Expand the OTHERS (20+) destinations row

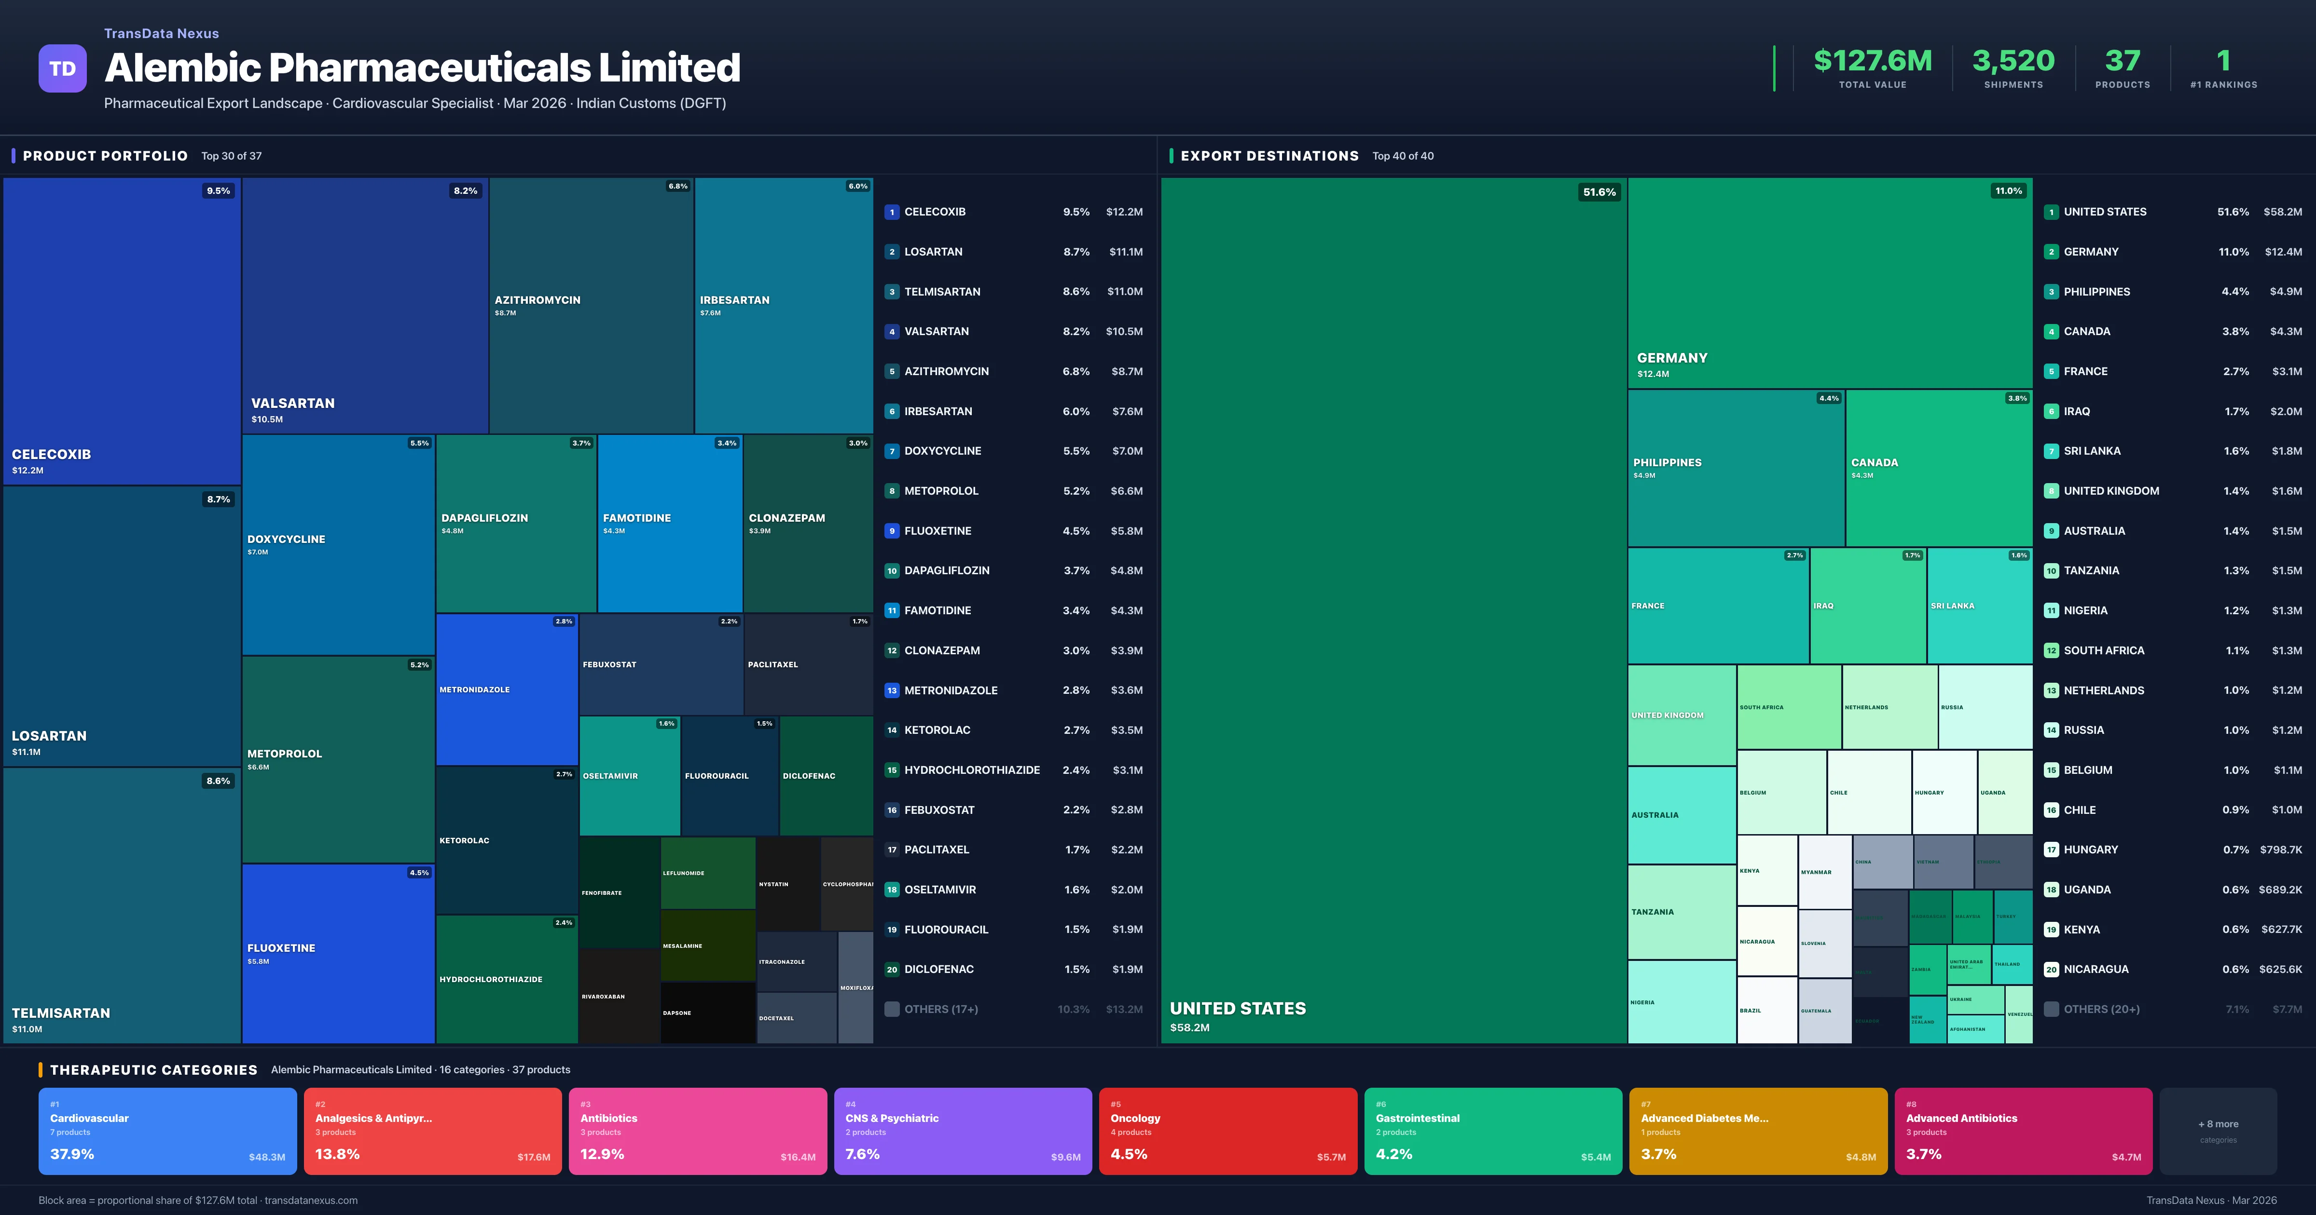tap(2104, 1008)
